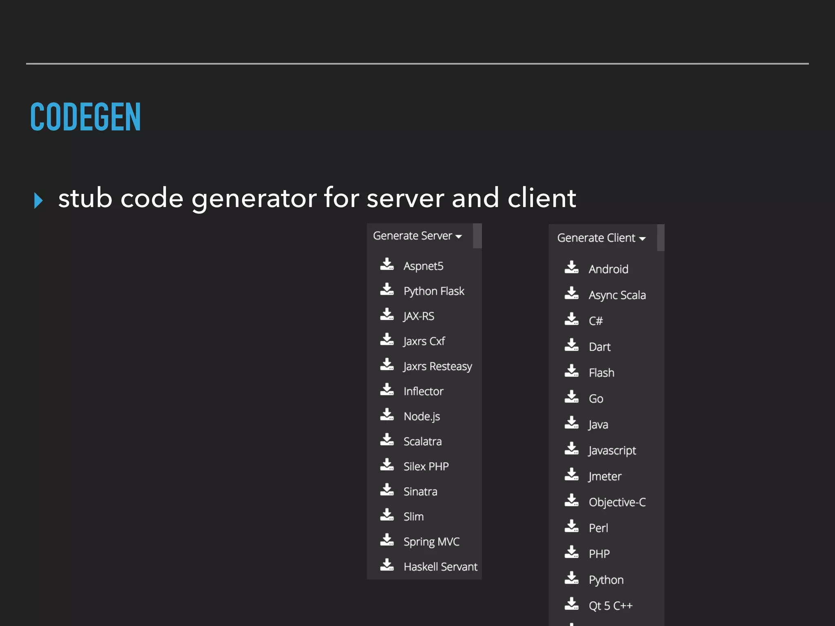
Task: Select Spring MVC server generator
Action: click(x=431, y=542)
